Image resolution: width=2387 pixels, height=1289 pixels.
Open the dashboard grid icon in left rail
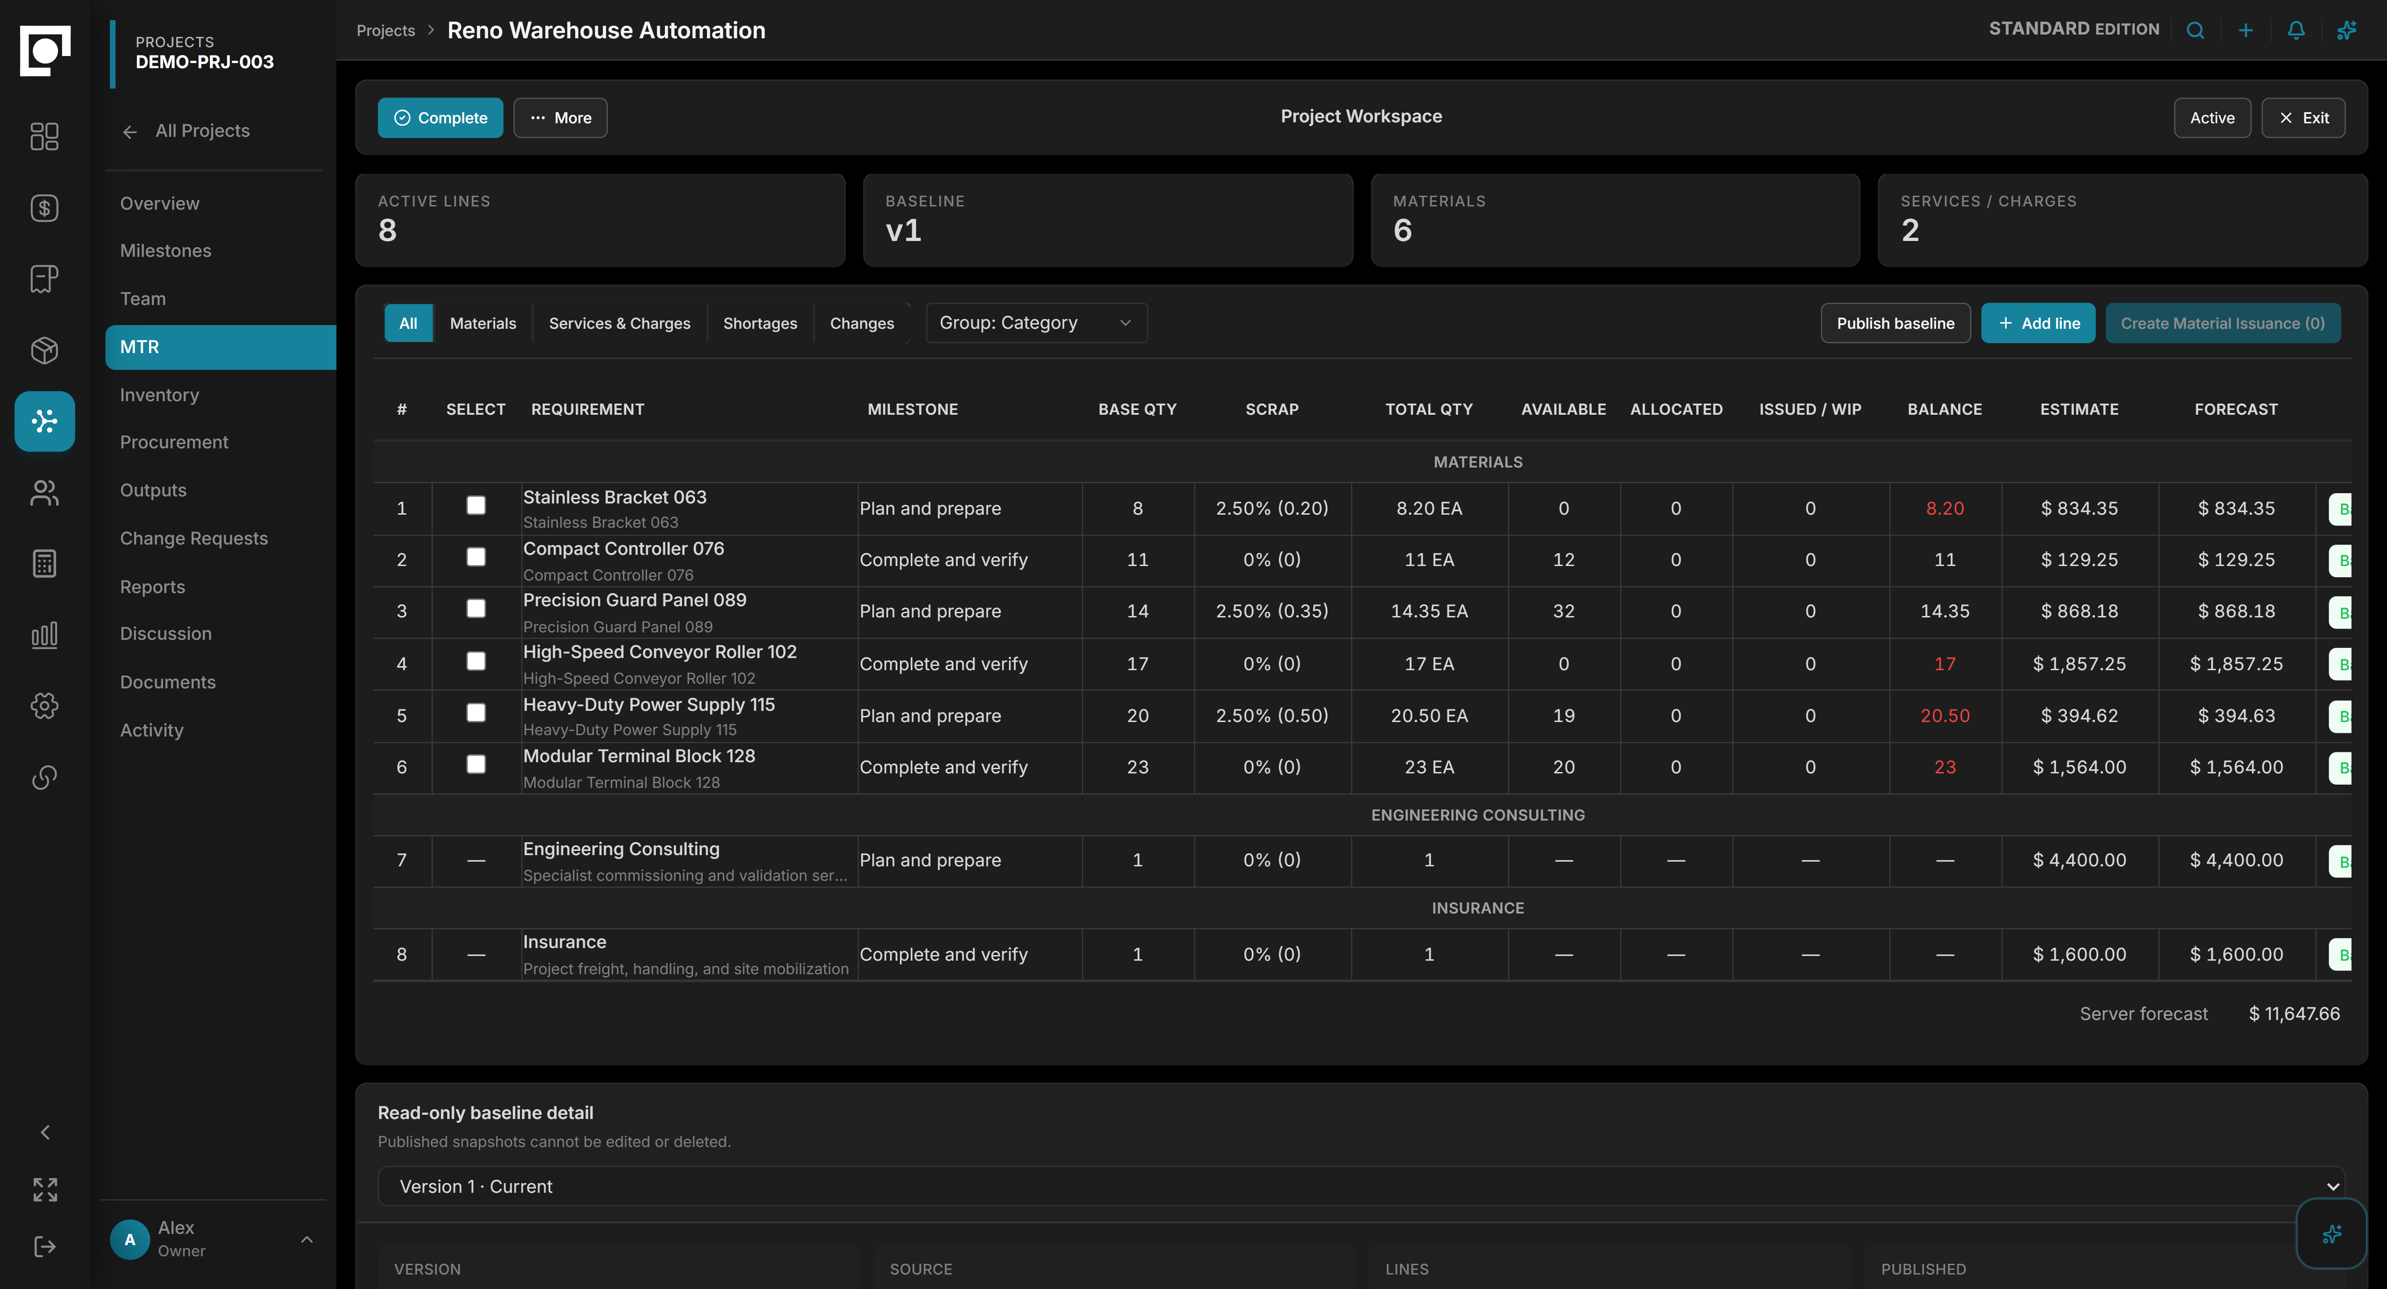[44, 136]
